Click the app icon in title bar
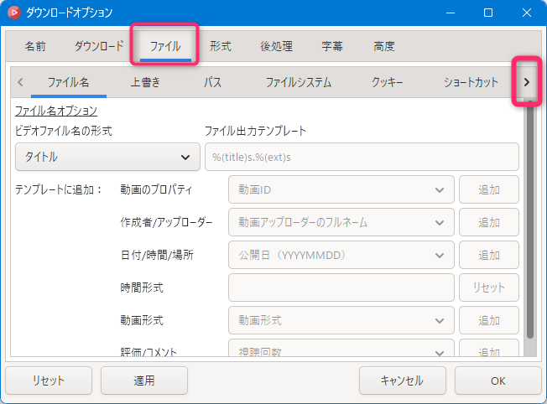The image size is (547, 404). (13, 13)
